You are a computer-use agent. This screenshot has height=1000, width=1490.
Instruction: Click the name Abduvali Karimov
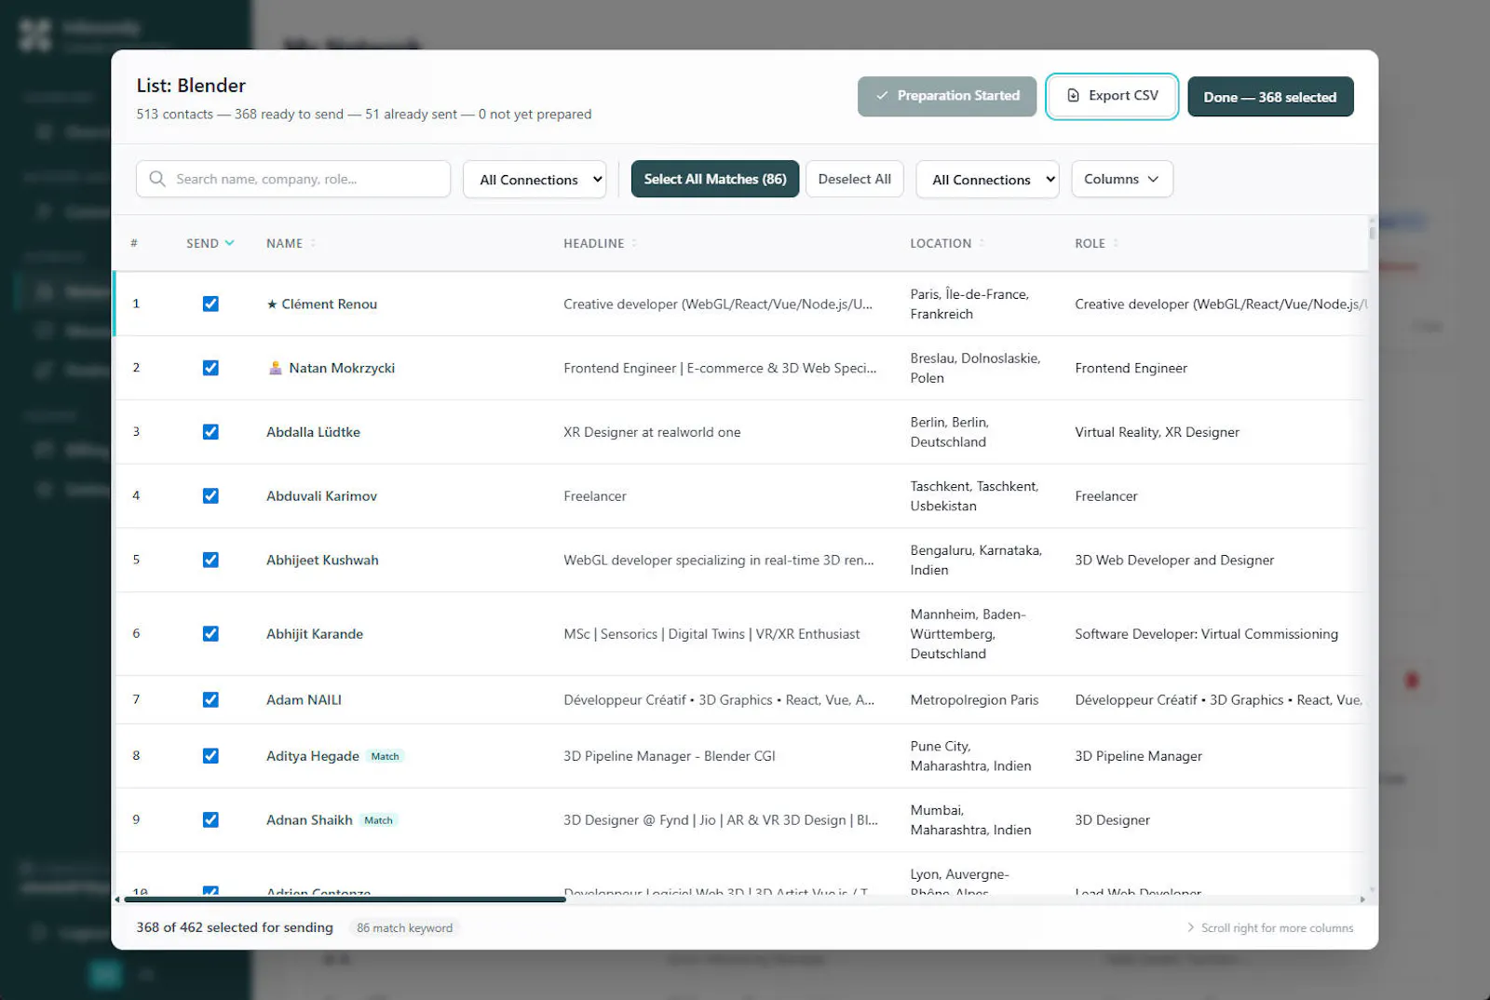321,496
